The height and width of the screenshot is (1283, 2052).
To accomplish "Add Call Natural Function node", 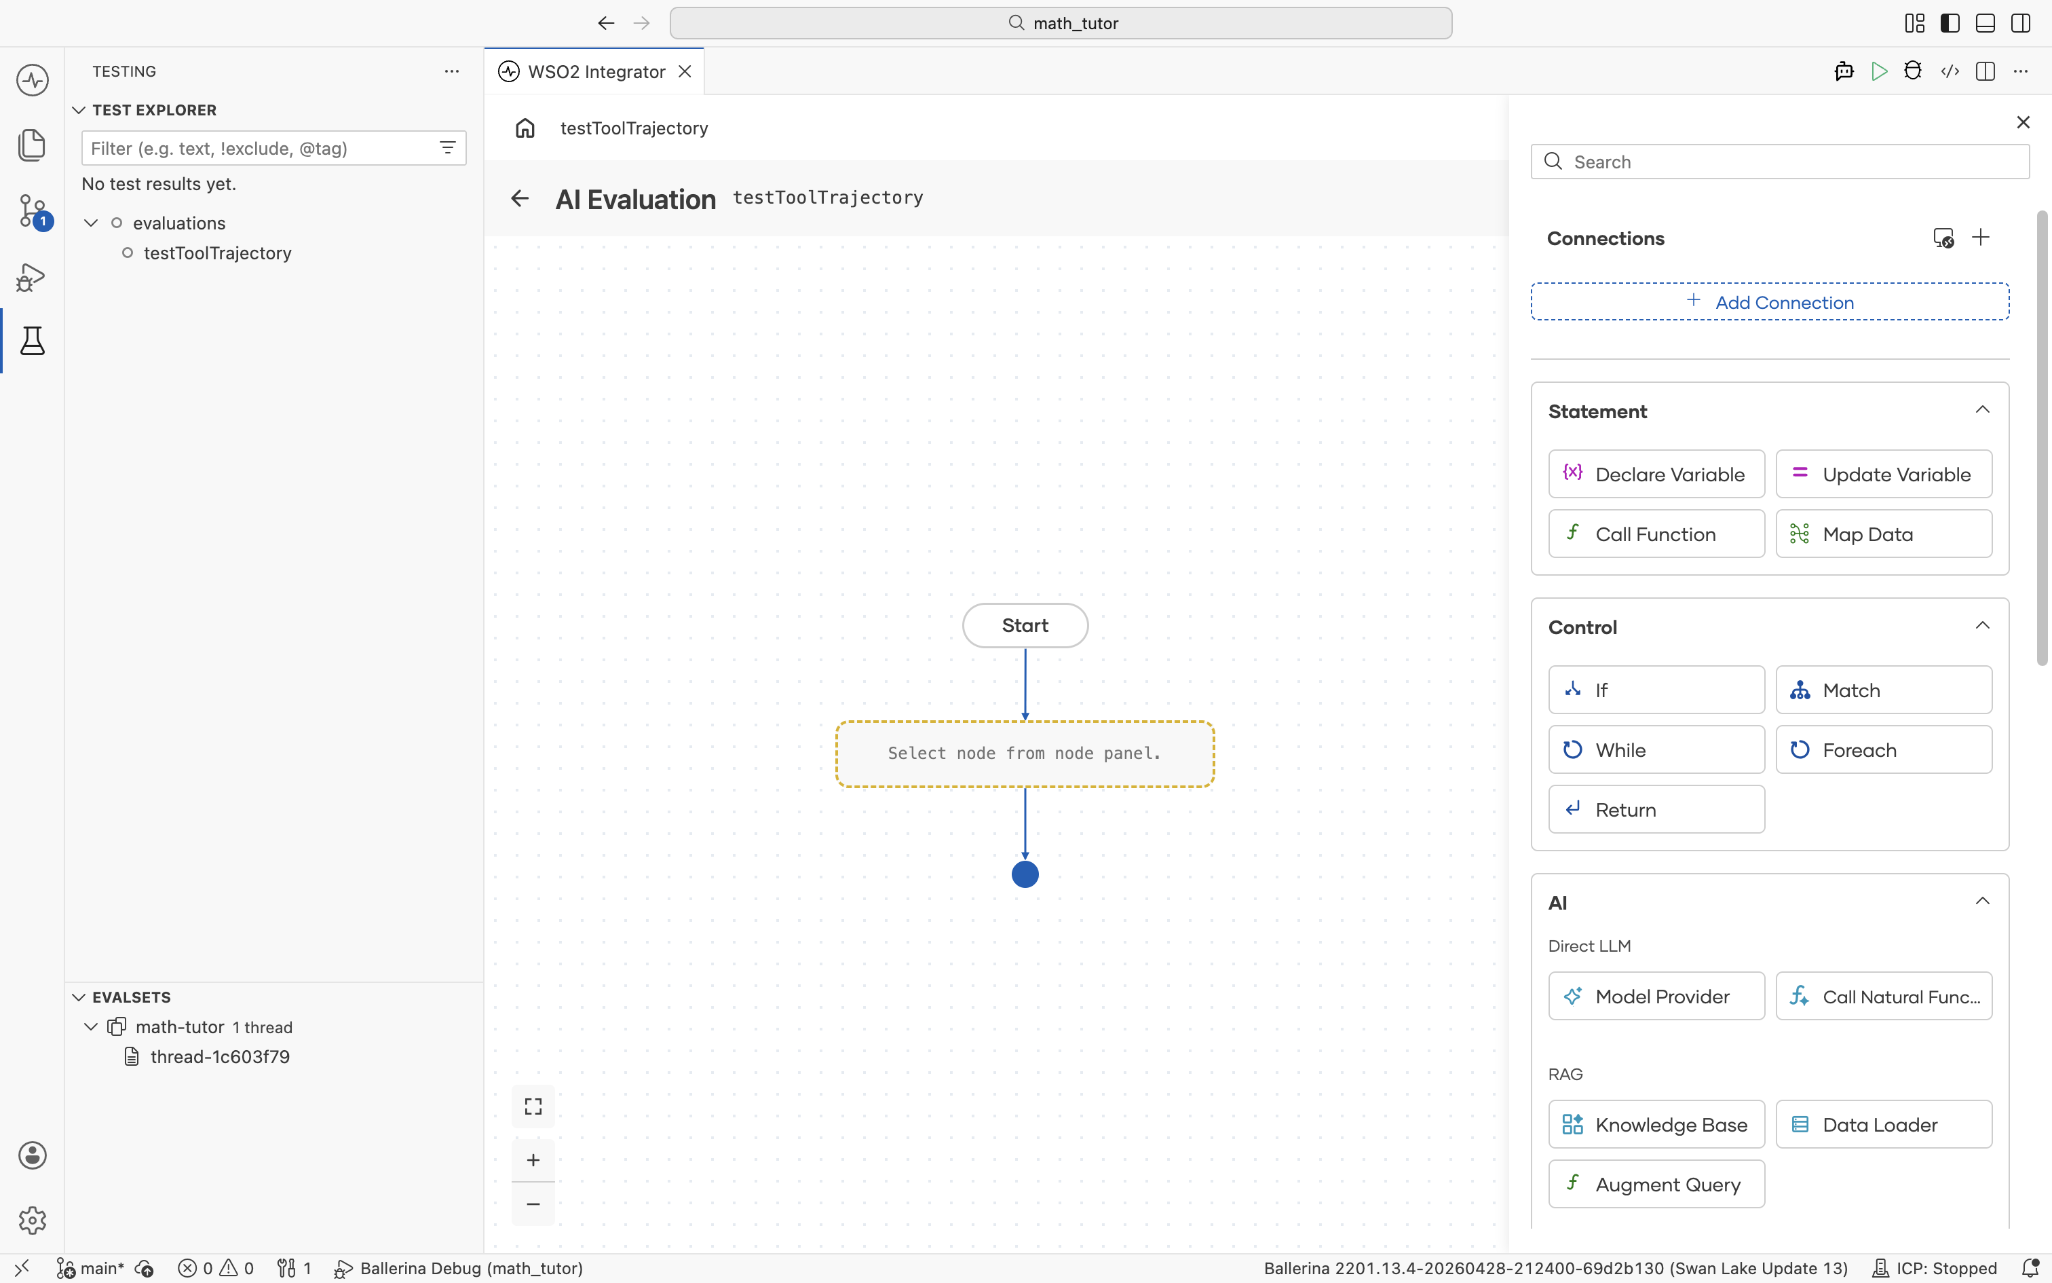I will [1884, 997].
